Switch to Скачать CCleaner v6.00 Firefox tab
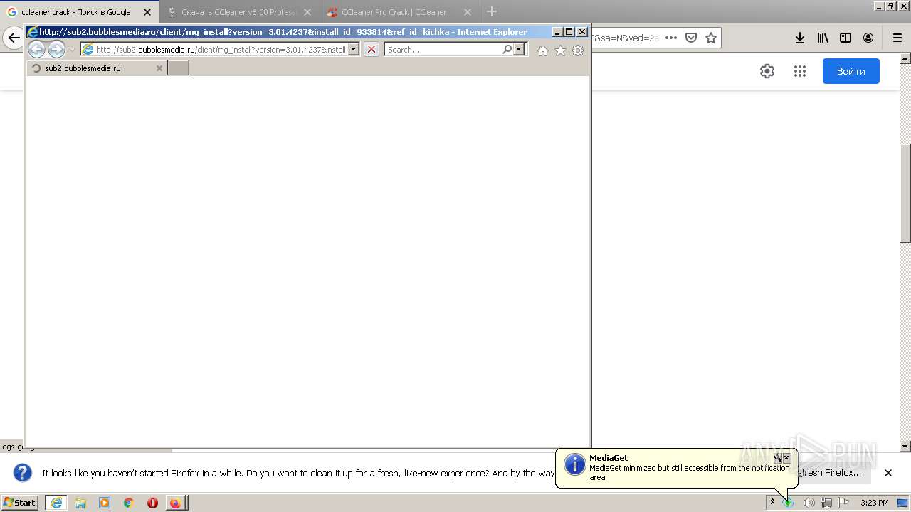This screenshot has width=911, height=512. click(239, 12)
